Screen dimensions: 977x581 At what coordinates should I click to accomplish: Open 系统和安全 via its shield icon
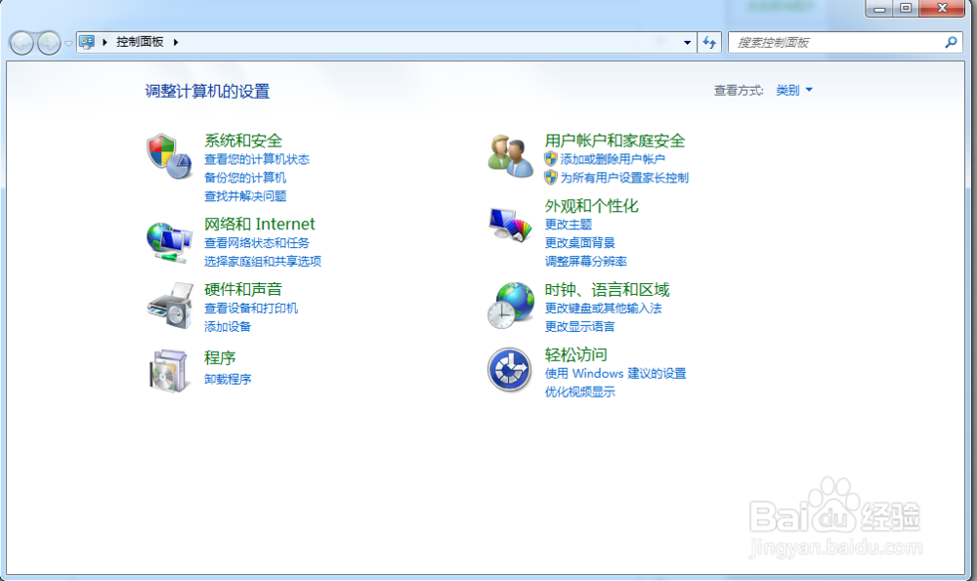tap(168, 155)
